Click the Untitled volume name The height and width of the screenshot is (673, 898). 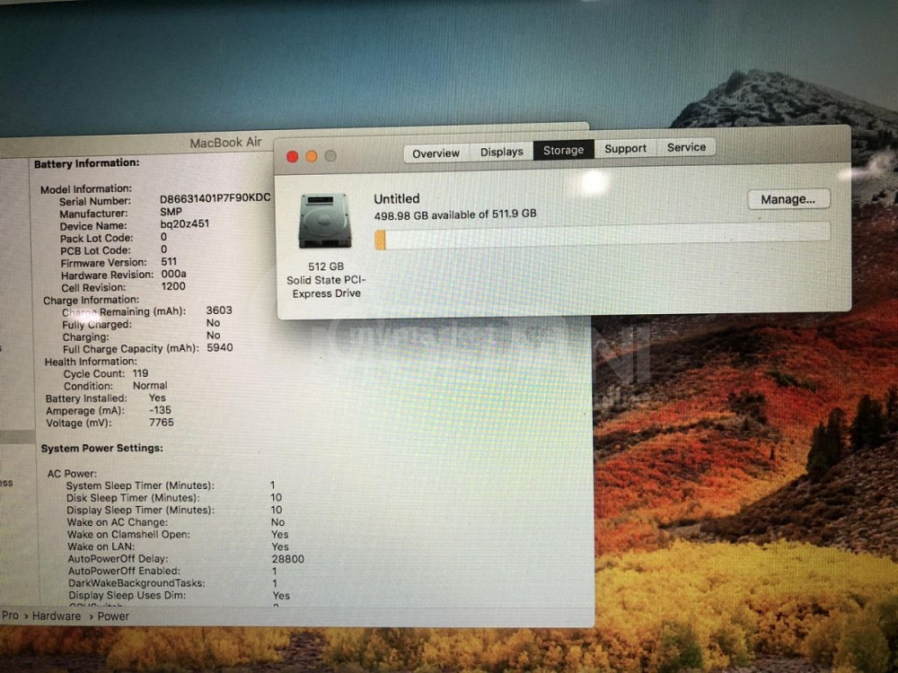pos(396,199)
